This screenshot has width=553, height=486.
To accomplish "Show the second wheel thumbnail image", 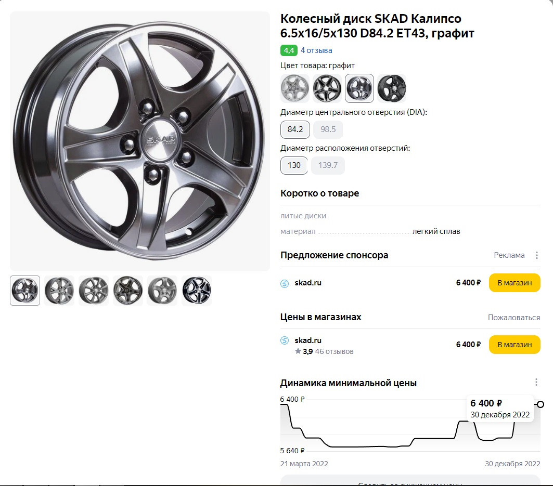I will coord(59,291).
